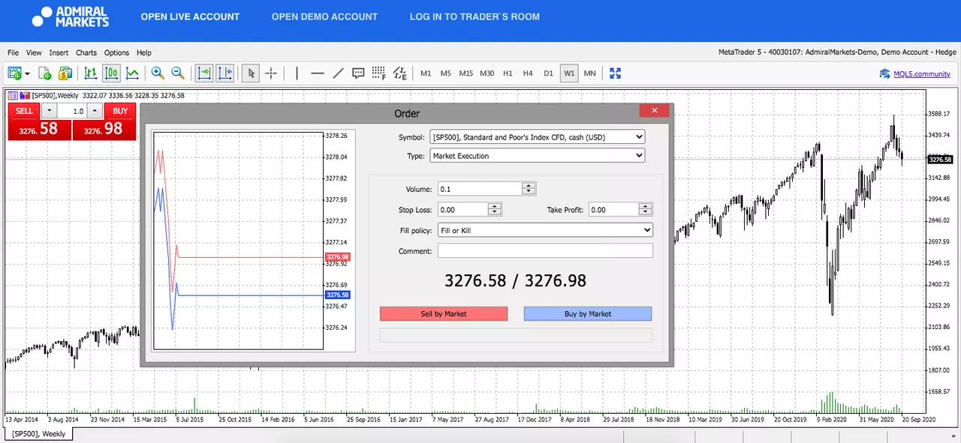This screenshot has height=443, width=961.
Task: Toggle chart shift from right border
Action: click(x=225, y=73)
